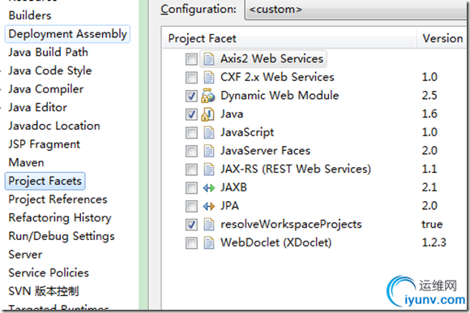Image resolution: width=470 pixels, height=313 pixels.
Task: Open version 1.1 for JAX-RS
Action: pyautogui.click(x=429, y=169)
